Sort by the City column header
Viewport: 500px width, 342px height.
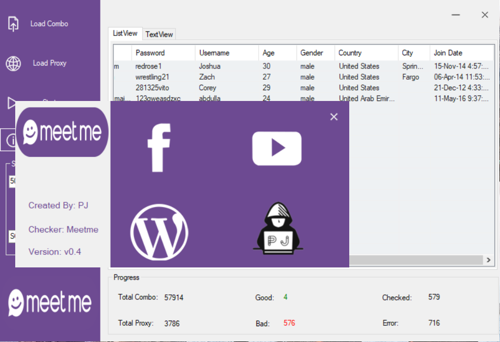pos(414,53)
